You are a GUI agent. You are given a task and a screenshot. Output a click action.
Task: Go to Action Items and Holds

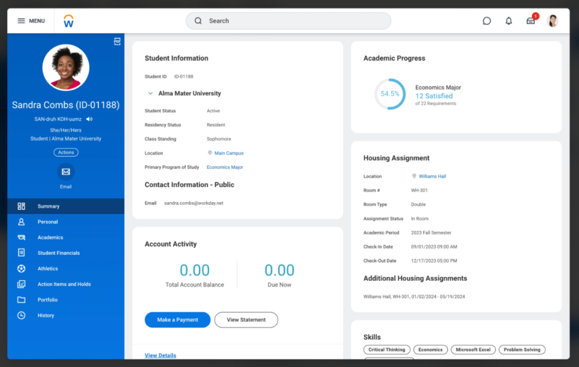coord(64,285)
